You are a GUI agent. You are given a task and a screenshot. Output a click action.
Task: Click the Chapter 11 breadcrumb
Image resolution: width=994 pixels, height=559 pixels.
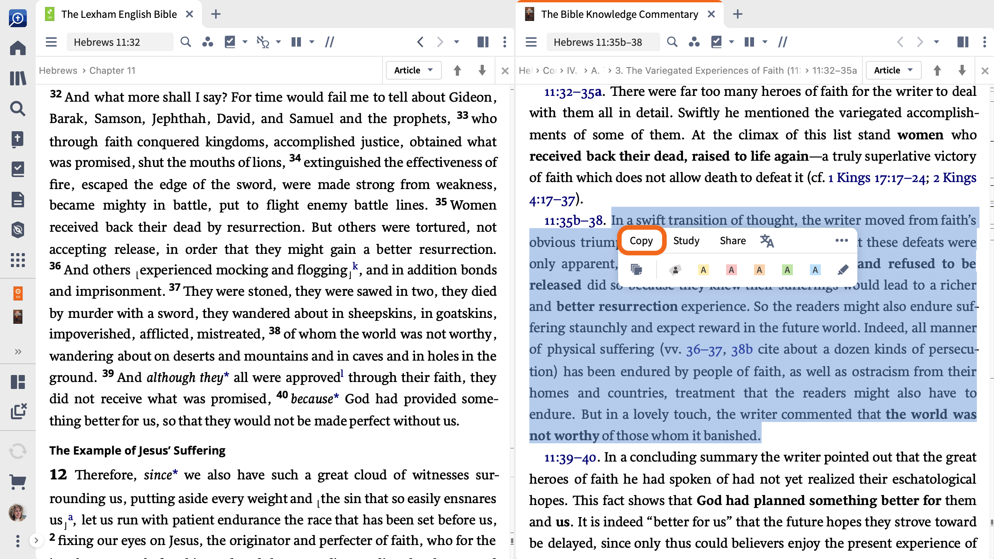pyautogui.click(x=112, y=71)
